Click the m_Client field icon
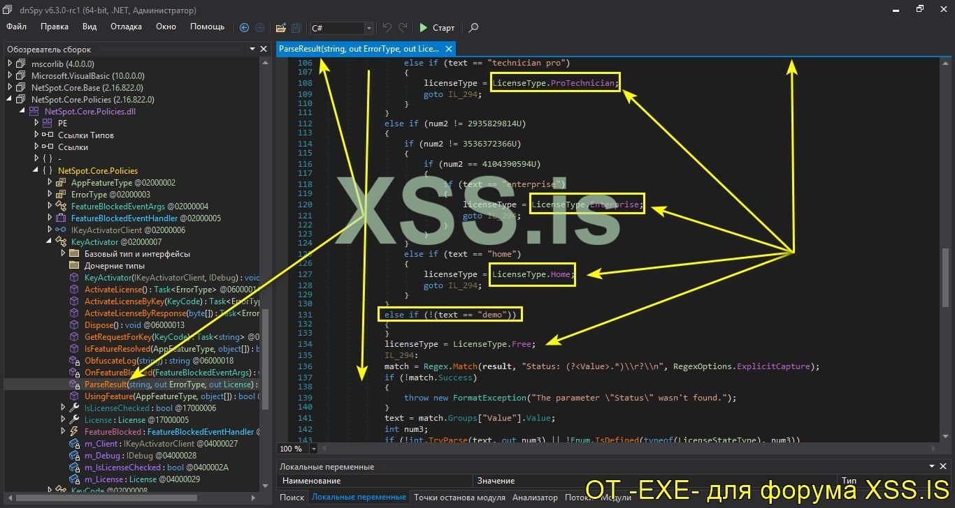 click(x=74, y=444)
